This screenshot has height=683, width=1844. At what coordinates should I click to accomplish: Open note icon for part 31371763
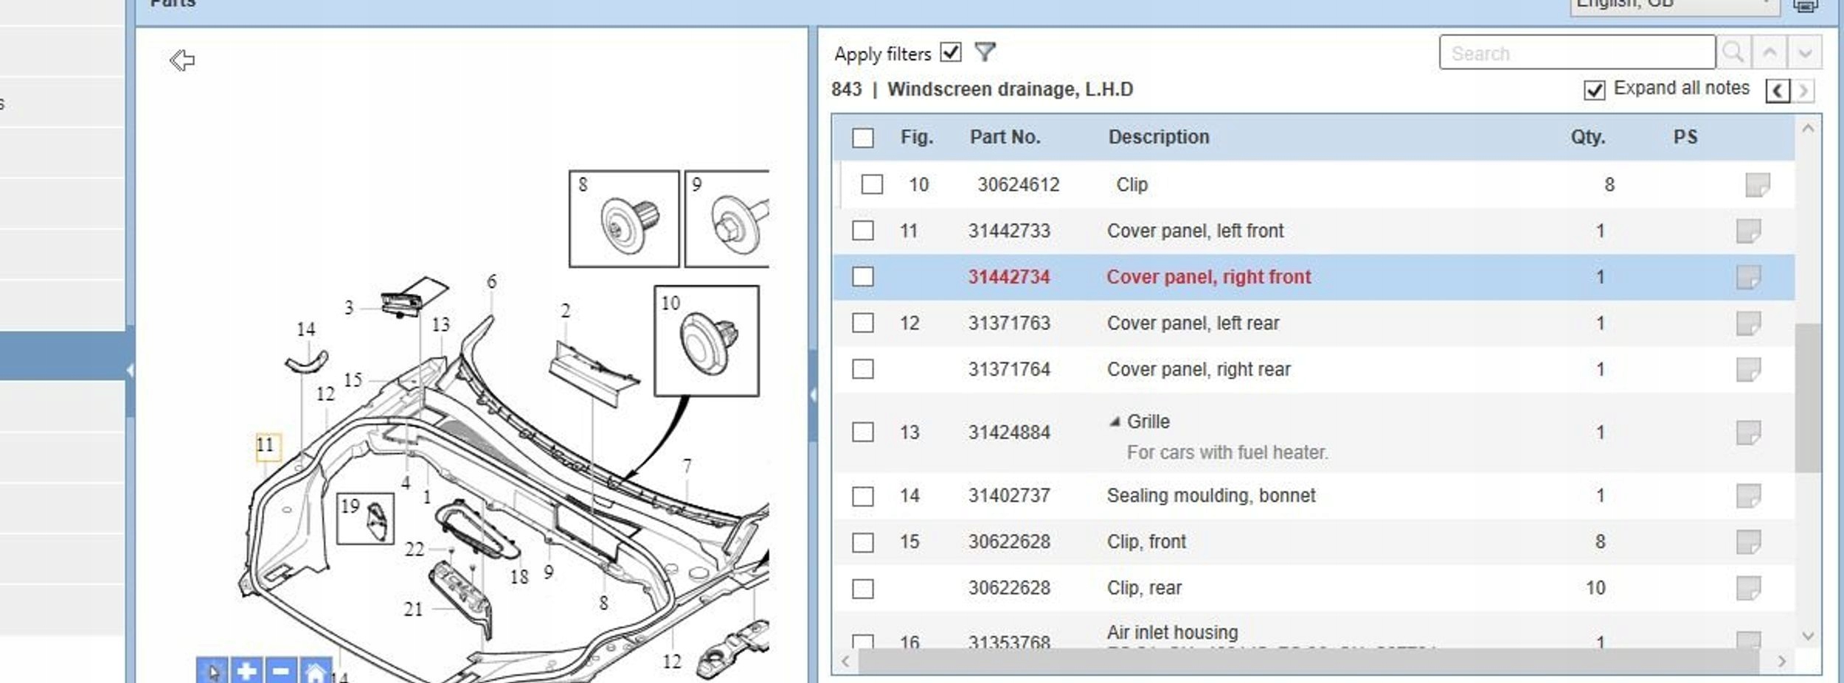tap(1749, 323)
